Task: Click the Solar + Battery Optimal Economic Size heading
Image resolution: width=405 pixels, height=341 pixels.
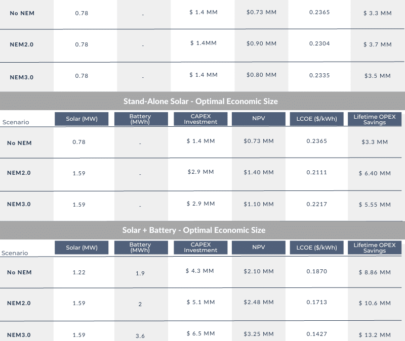Action: pos(194,230)
